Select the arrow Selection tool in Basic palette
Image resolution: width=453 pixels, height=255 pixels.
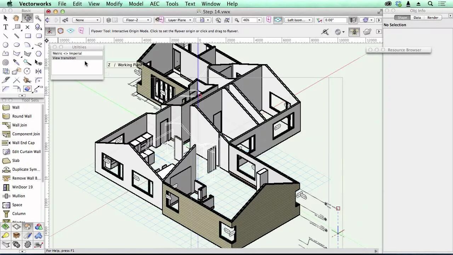[5, 18]
